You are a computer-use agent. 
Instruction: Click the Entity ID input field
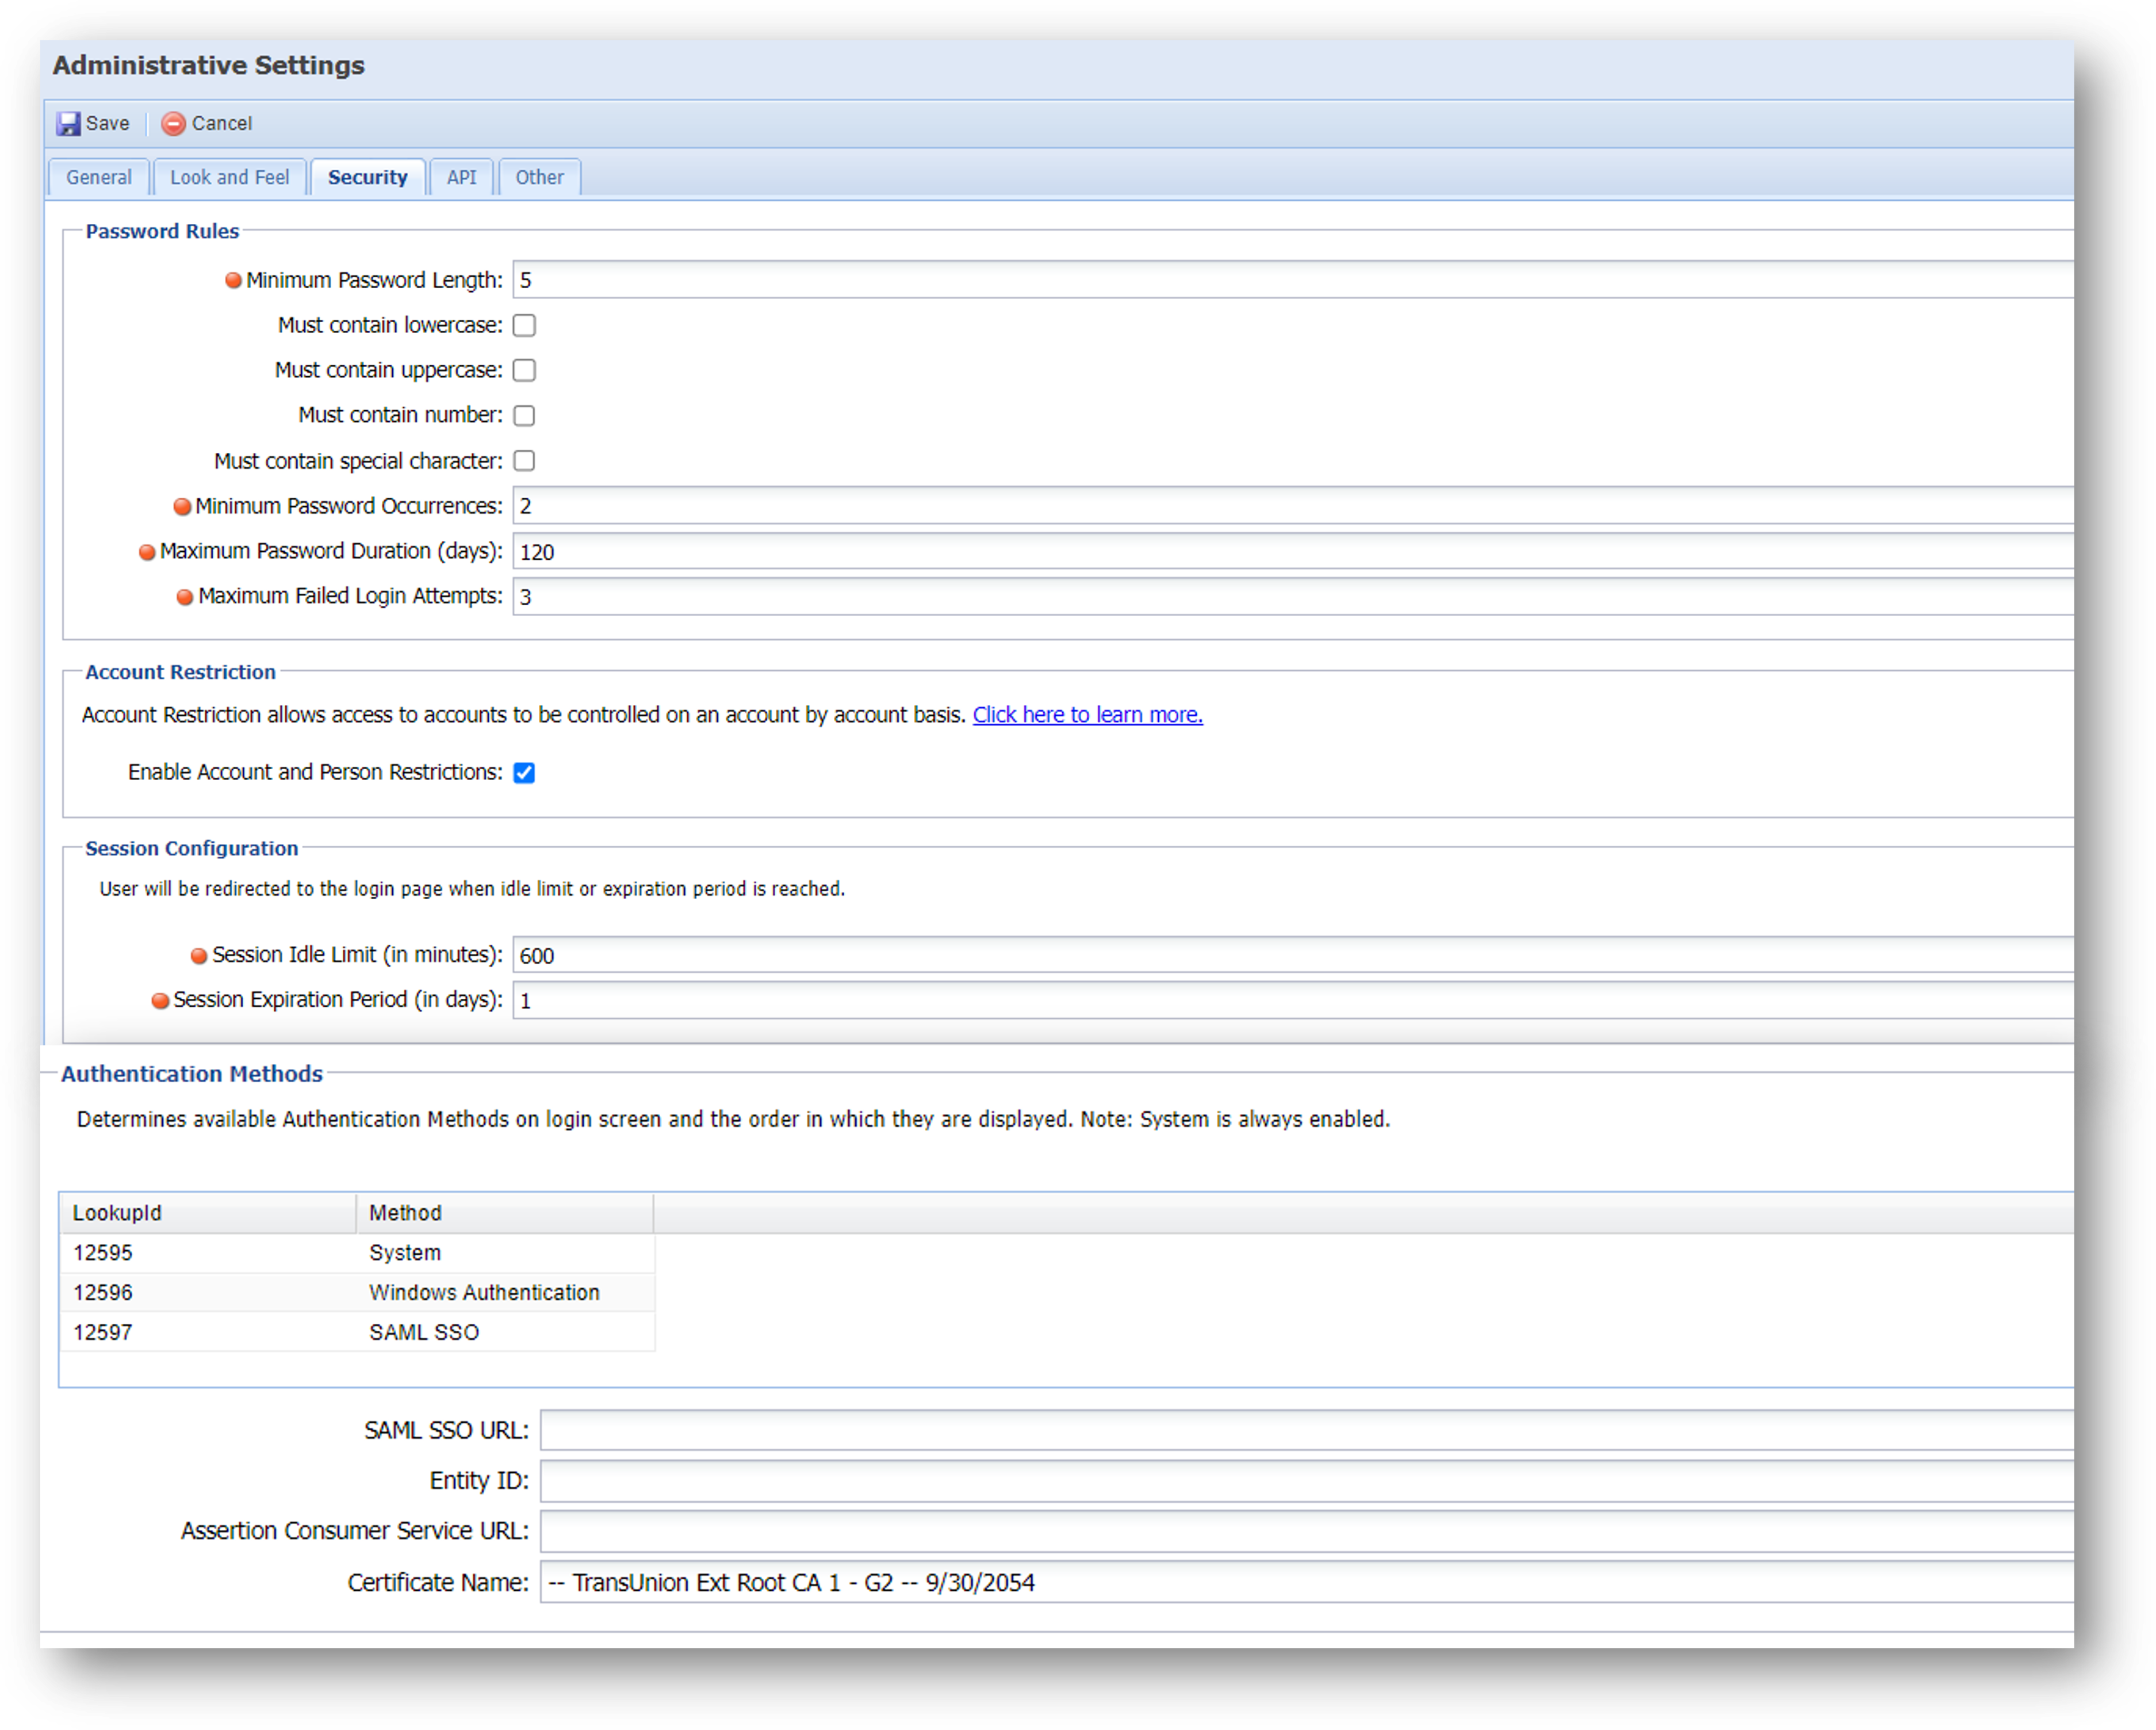(1307, 1481)
